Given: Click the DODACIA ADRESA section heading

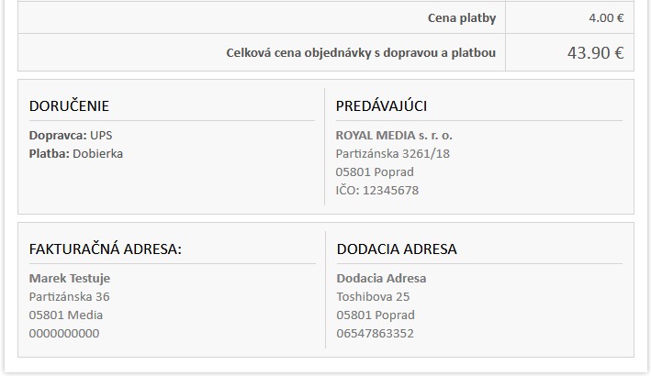Looking at the screenshot, I should [x=397, y=249].
